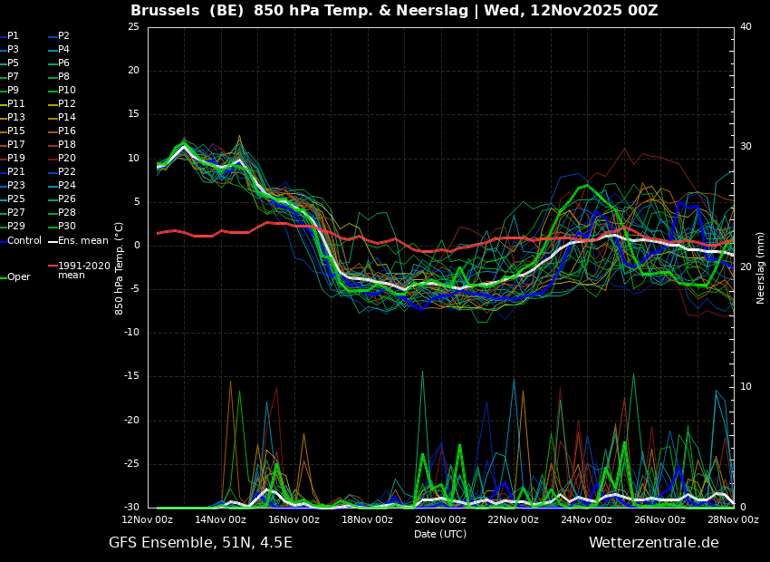This screenshot has height=562, width=770.
Task: Click the white line swatch beside Ens. mean
Action: tap(53, 241)
